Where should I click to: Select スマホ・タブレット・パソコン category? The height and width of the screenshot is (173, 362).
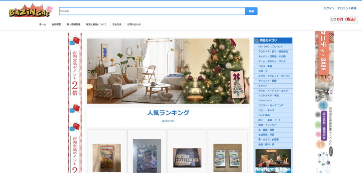coord(274,76)
